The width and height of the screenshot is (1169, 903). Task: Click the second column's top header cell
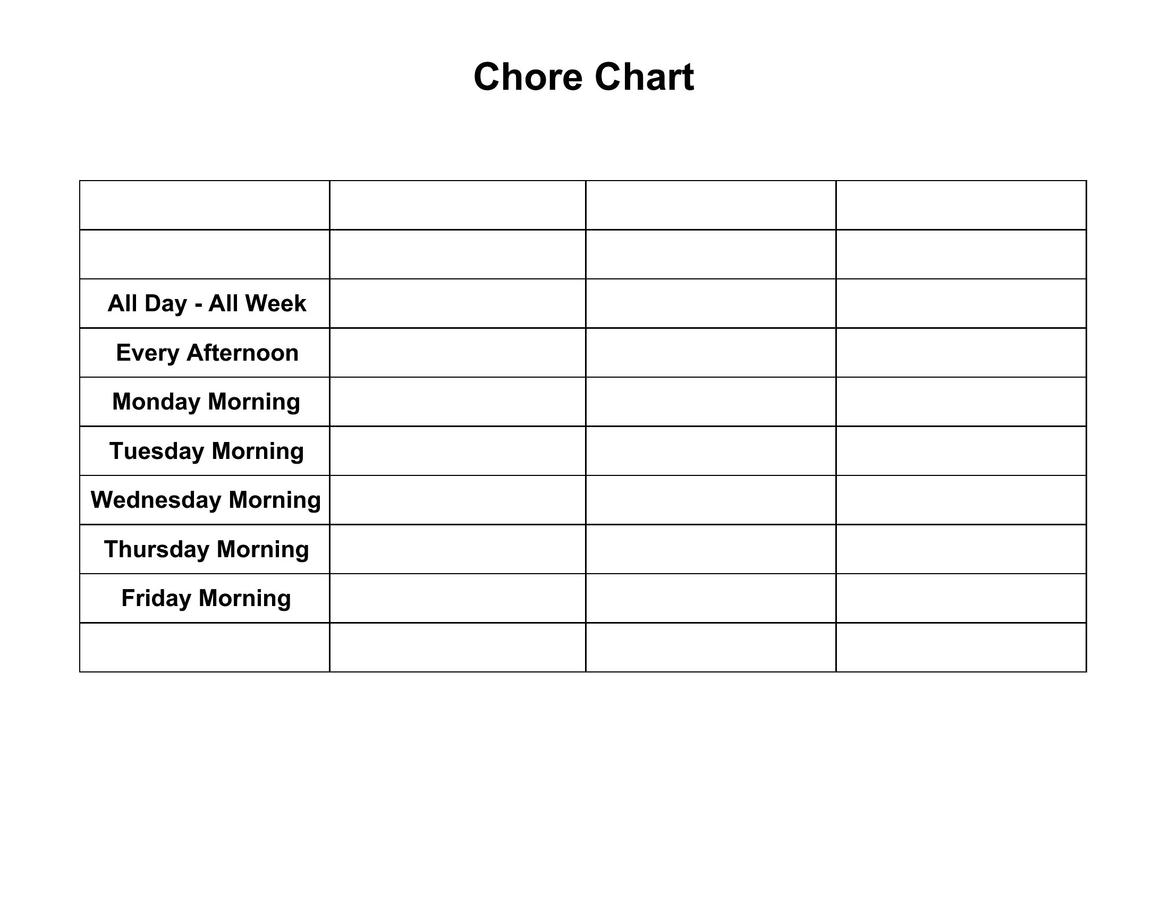click(458, 205)
